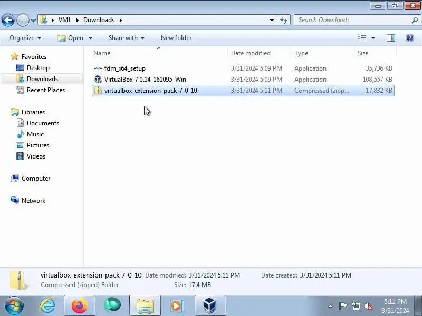Open VirtualBox from the taskbar
Viewport: 422px width, 316px height.
(210, 305)
